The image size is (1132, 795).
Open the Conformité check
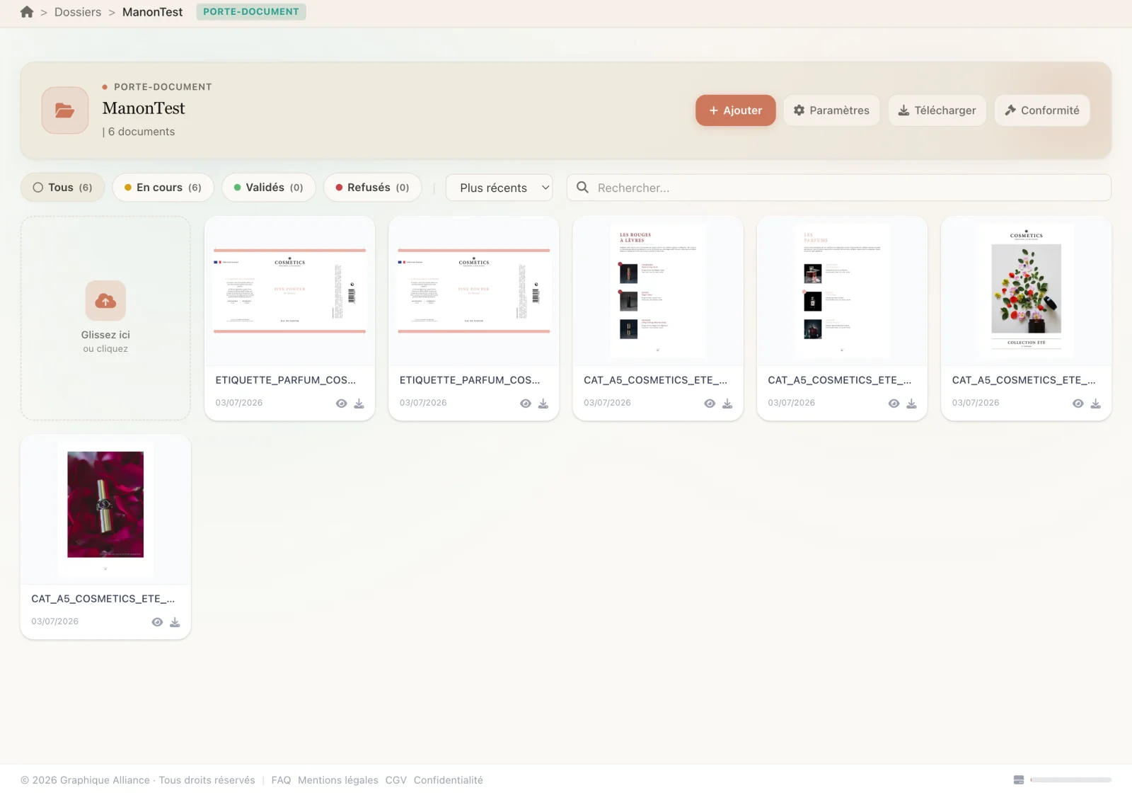pyautogui.click(x=1042, y=110)
